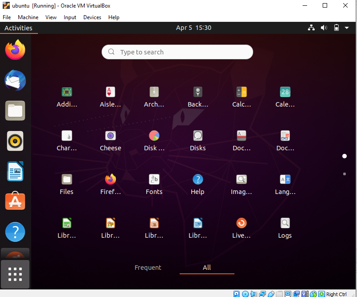Open the VirtualBox File menu
Image resolution: width=357 pixels, height=297 pixels.
7,17
